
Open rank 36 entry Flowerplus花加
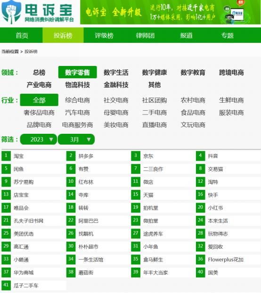point(226,260)
